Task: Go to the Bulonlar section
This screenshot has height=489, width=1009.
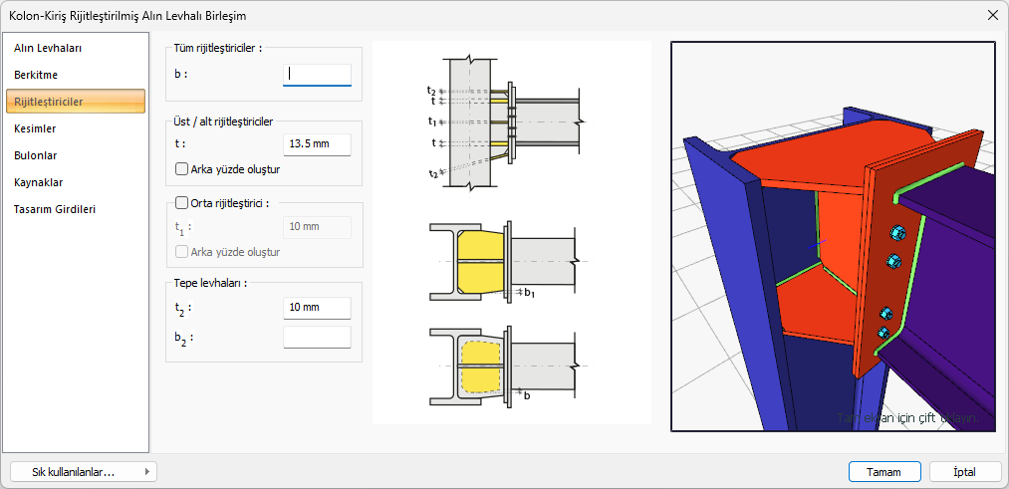Action: pos(36,155)
